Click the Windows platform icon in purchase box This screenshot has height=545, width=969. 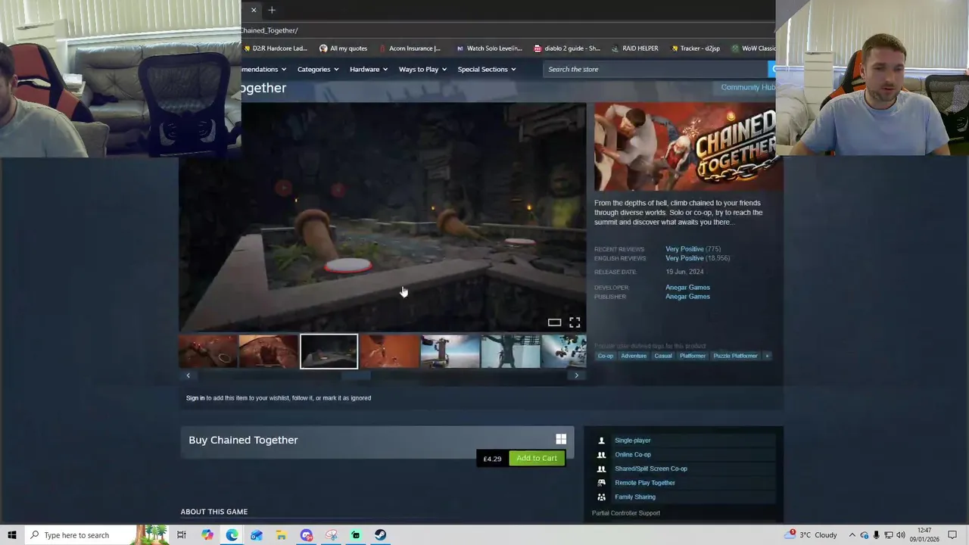561,440
